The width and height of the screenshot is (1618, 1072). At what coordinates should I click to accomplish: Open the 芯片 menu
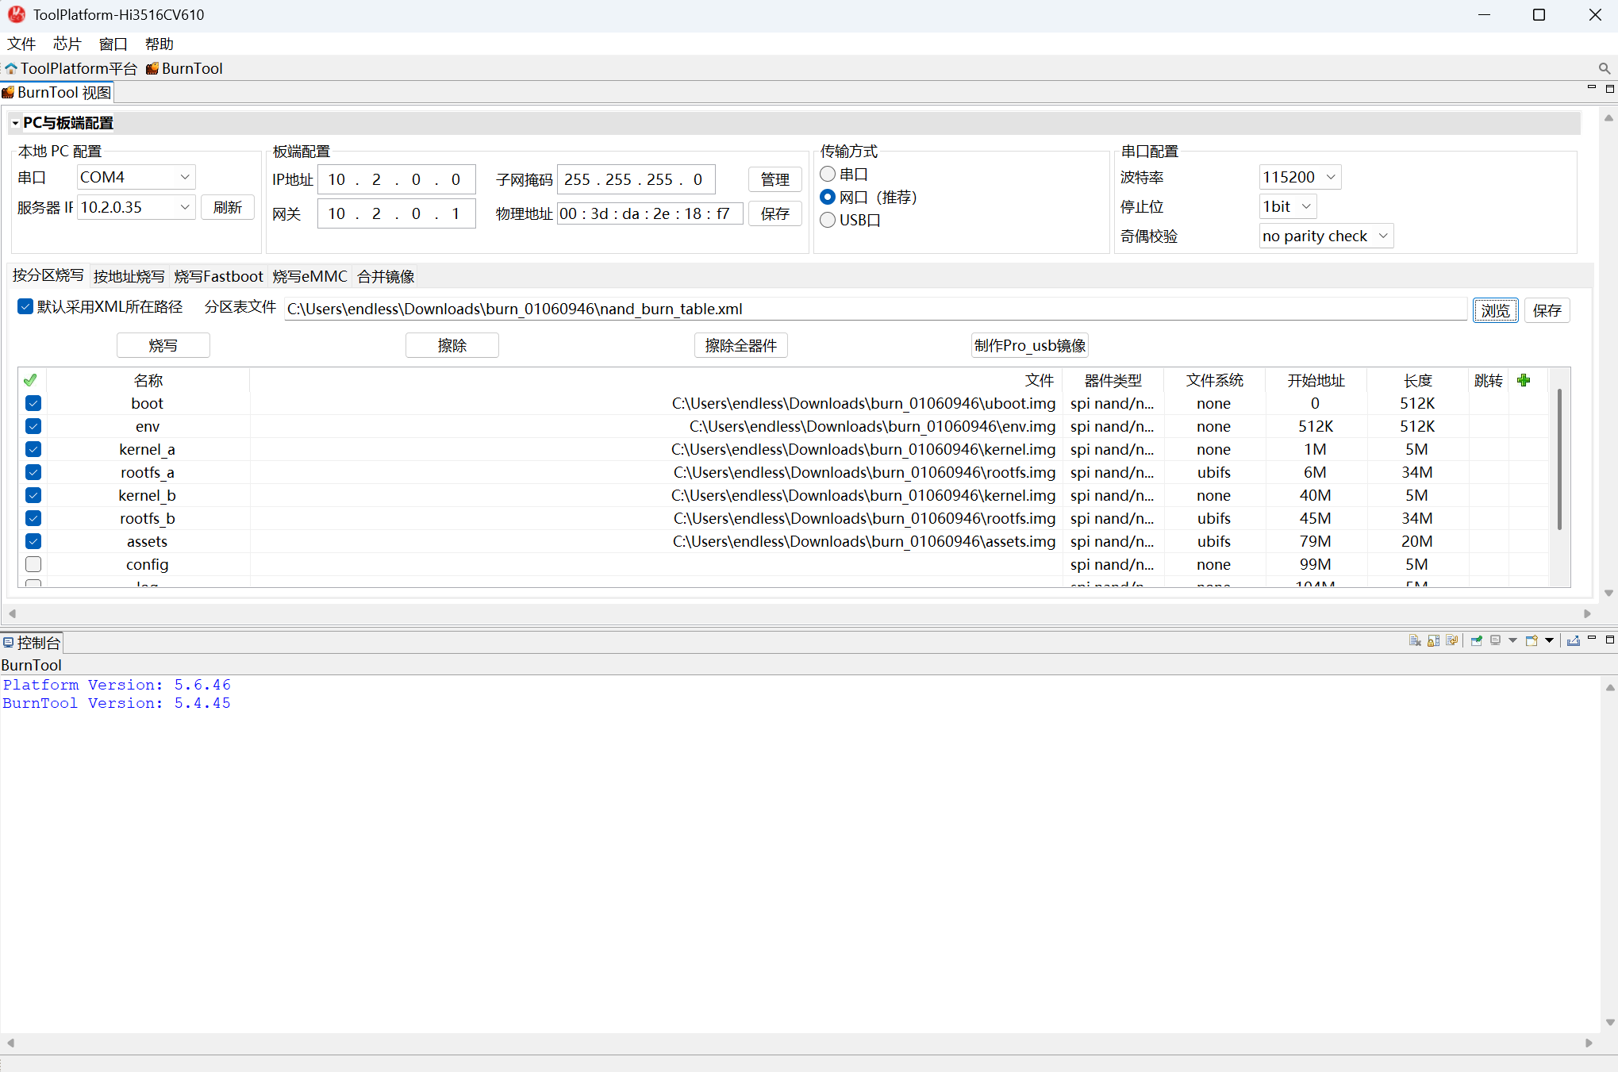pyautogui.click(x=67, y=44)
